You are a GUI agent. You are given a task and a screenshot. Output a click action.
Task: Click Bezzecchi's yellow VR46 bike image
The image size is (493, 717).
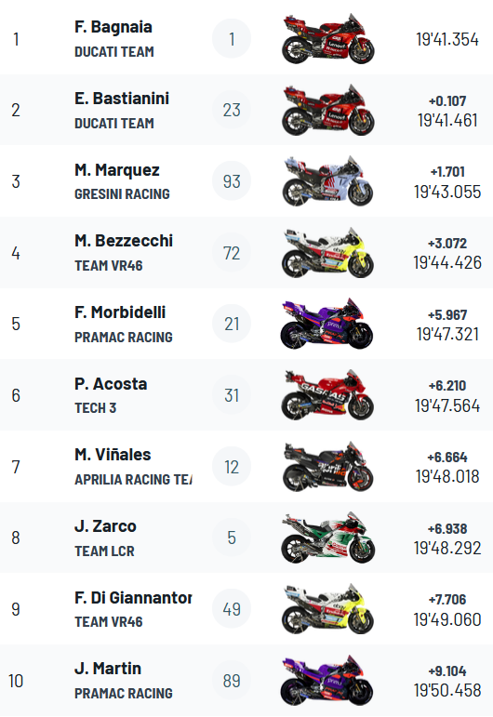[328, 252]
